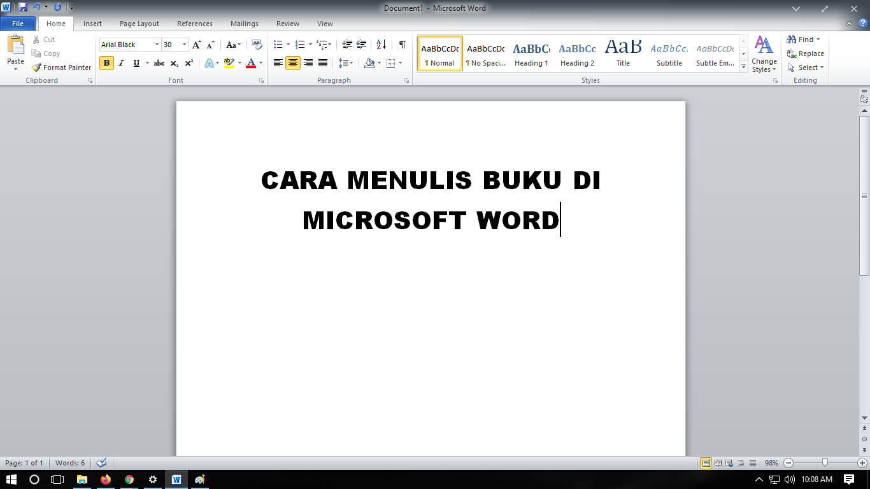Click the Cut scissors icon
This screenshot has height=489, width=870.
click(36, 39)
